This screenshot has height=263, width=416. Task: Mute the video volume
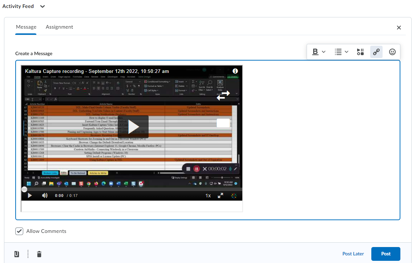(x=44, y=195)
